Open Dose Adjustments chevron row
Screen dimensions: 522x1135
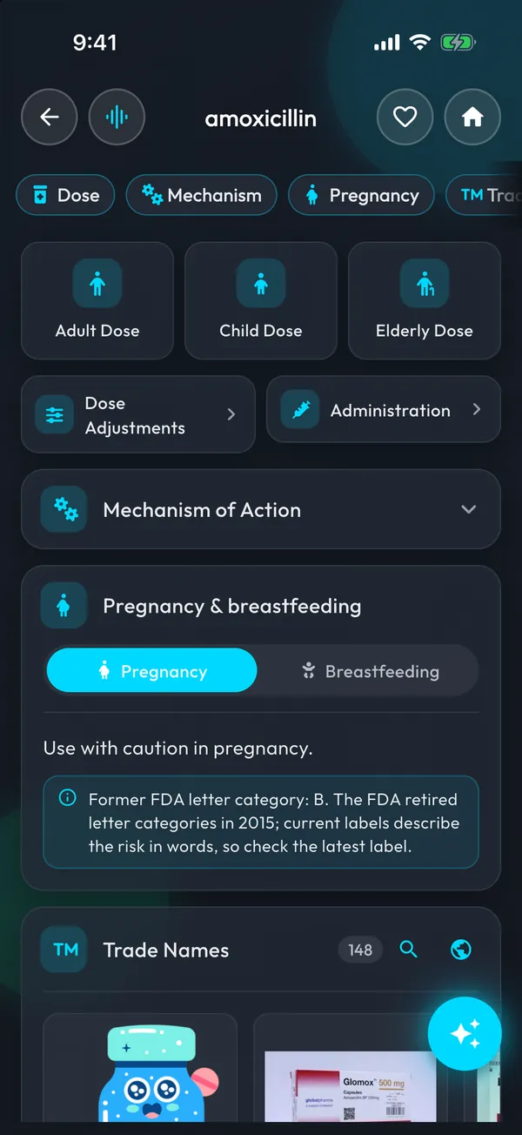(138, 414)
